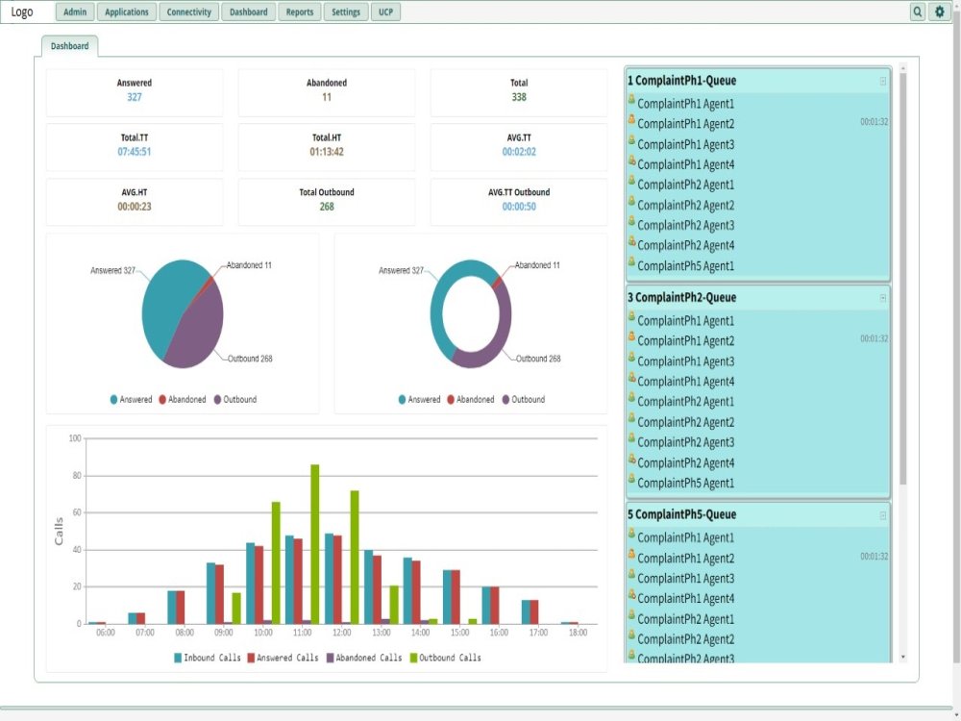The height and width of the screenshot is (721, 961).
Task: Click the queue list scrollbar thumb
Action: tap(902, 279)
